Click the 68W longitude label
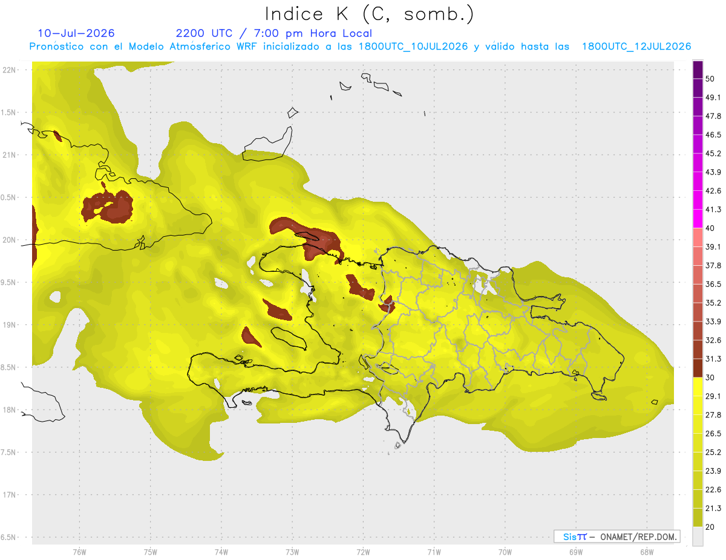This screenshot has width=726, height=560. pos(646,552)
